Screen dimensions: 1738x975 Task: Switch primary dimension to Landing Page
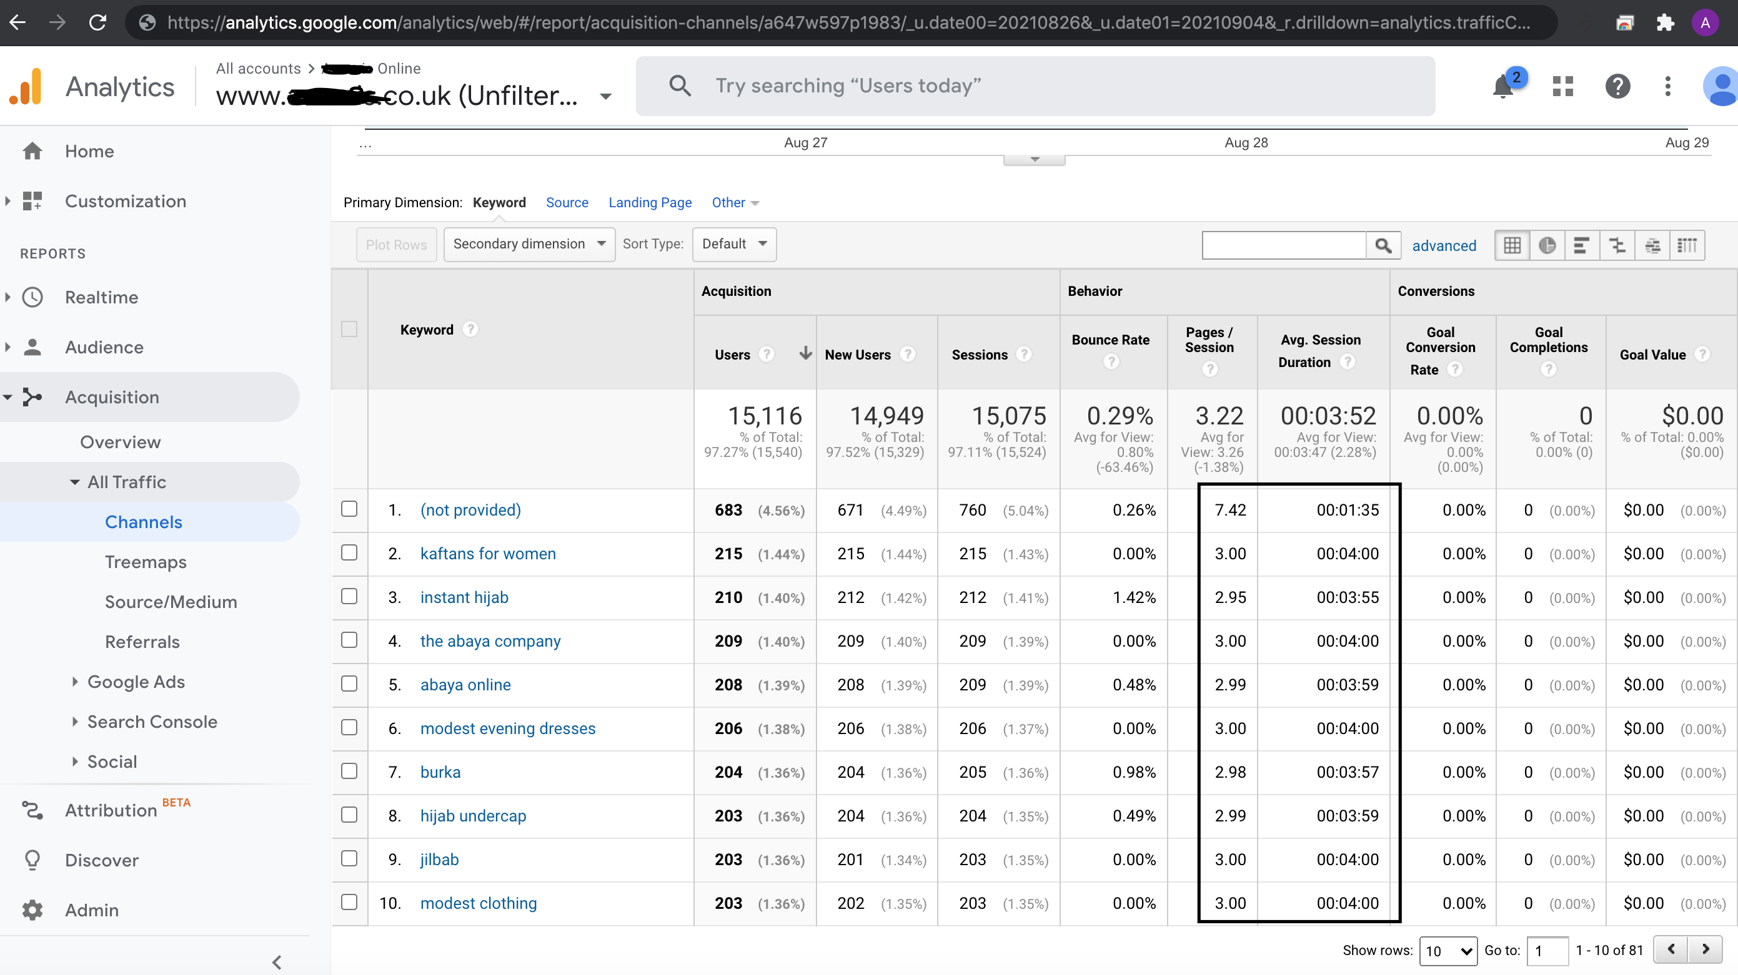click(650, 202)
